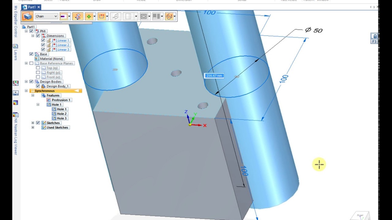The height and width of the screenshot is (220, 392).
Task: Click the split-panel side step icon
Action: pos(156,16)
